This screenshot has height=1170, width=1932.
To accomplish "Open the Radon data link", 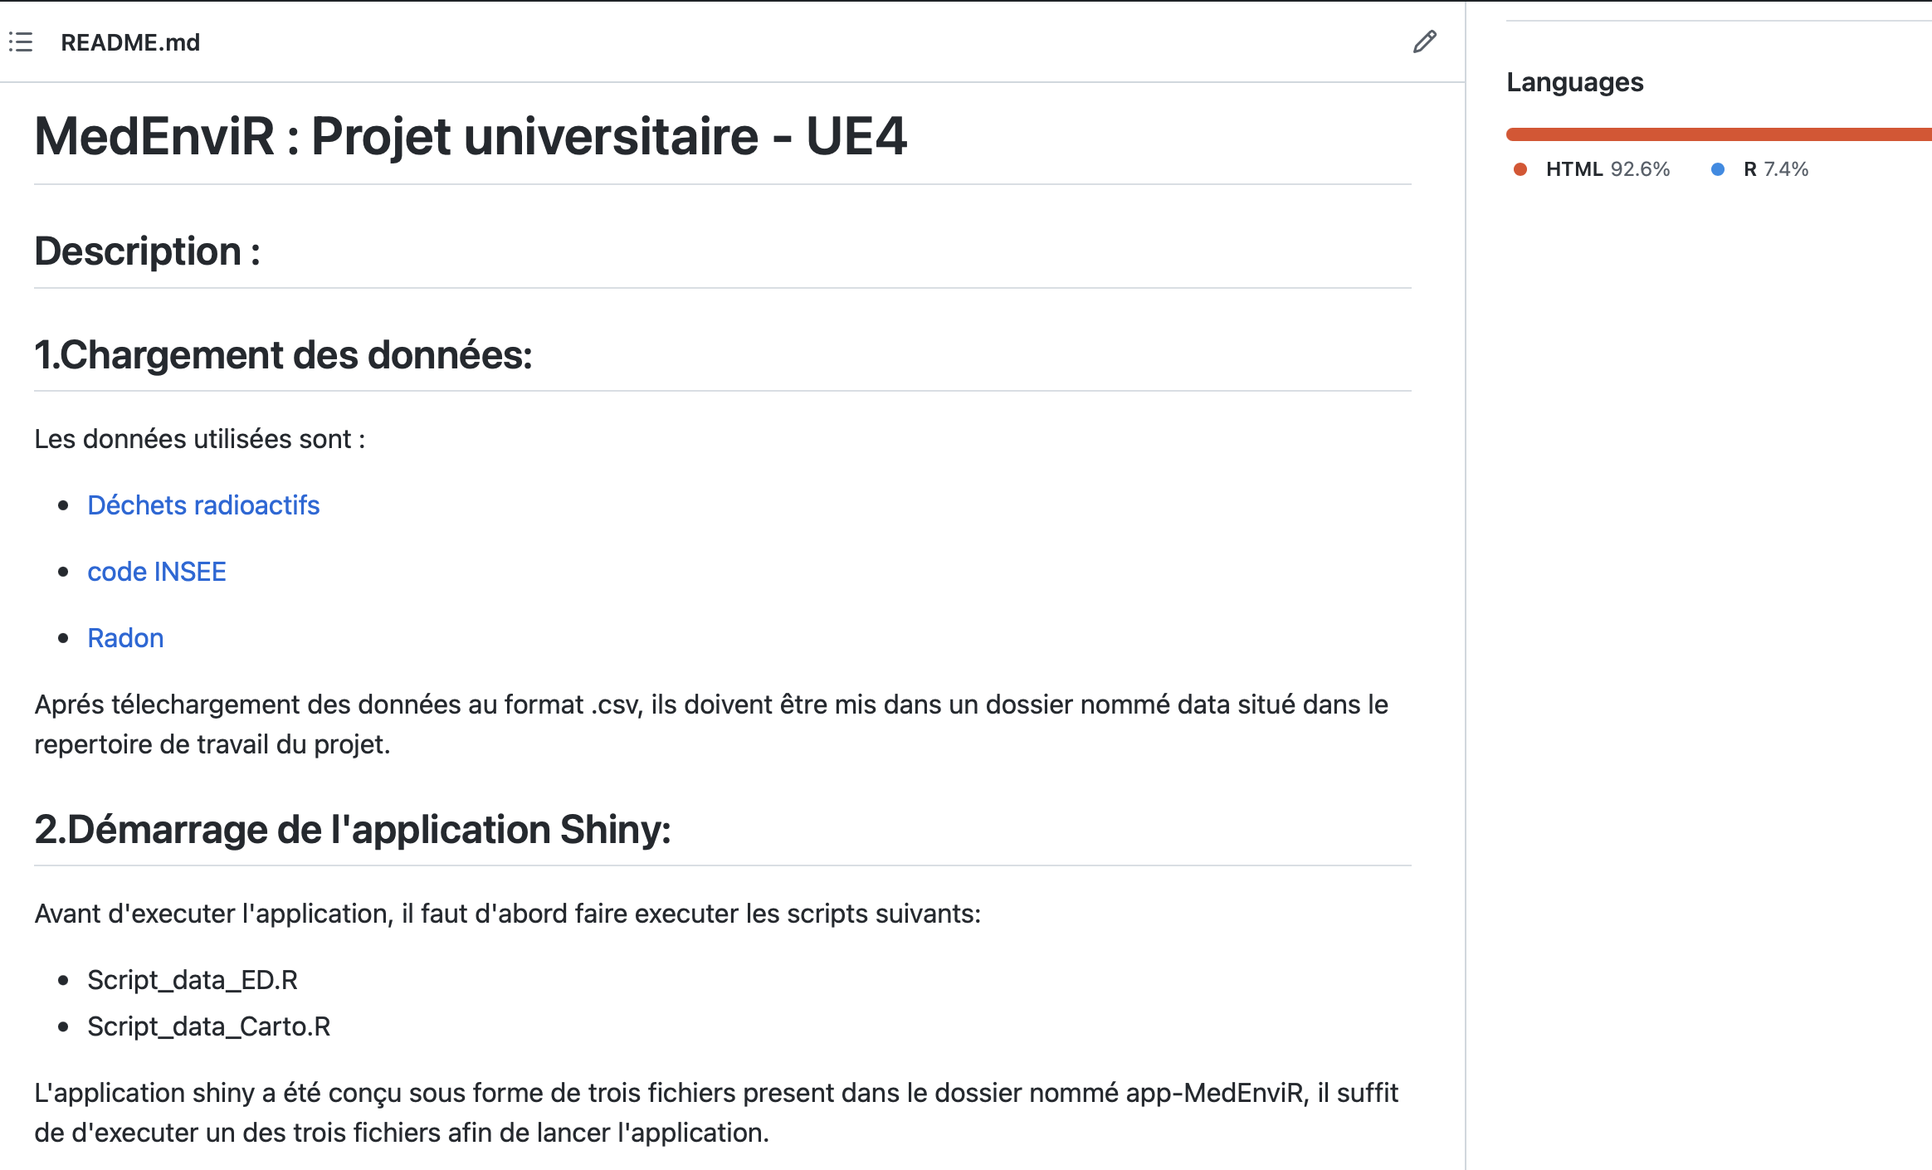I will (x=125, y=638).
